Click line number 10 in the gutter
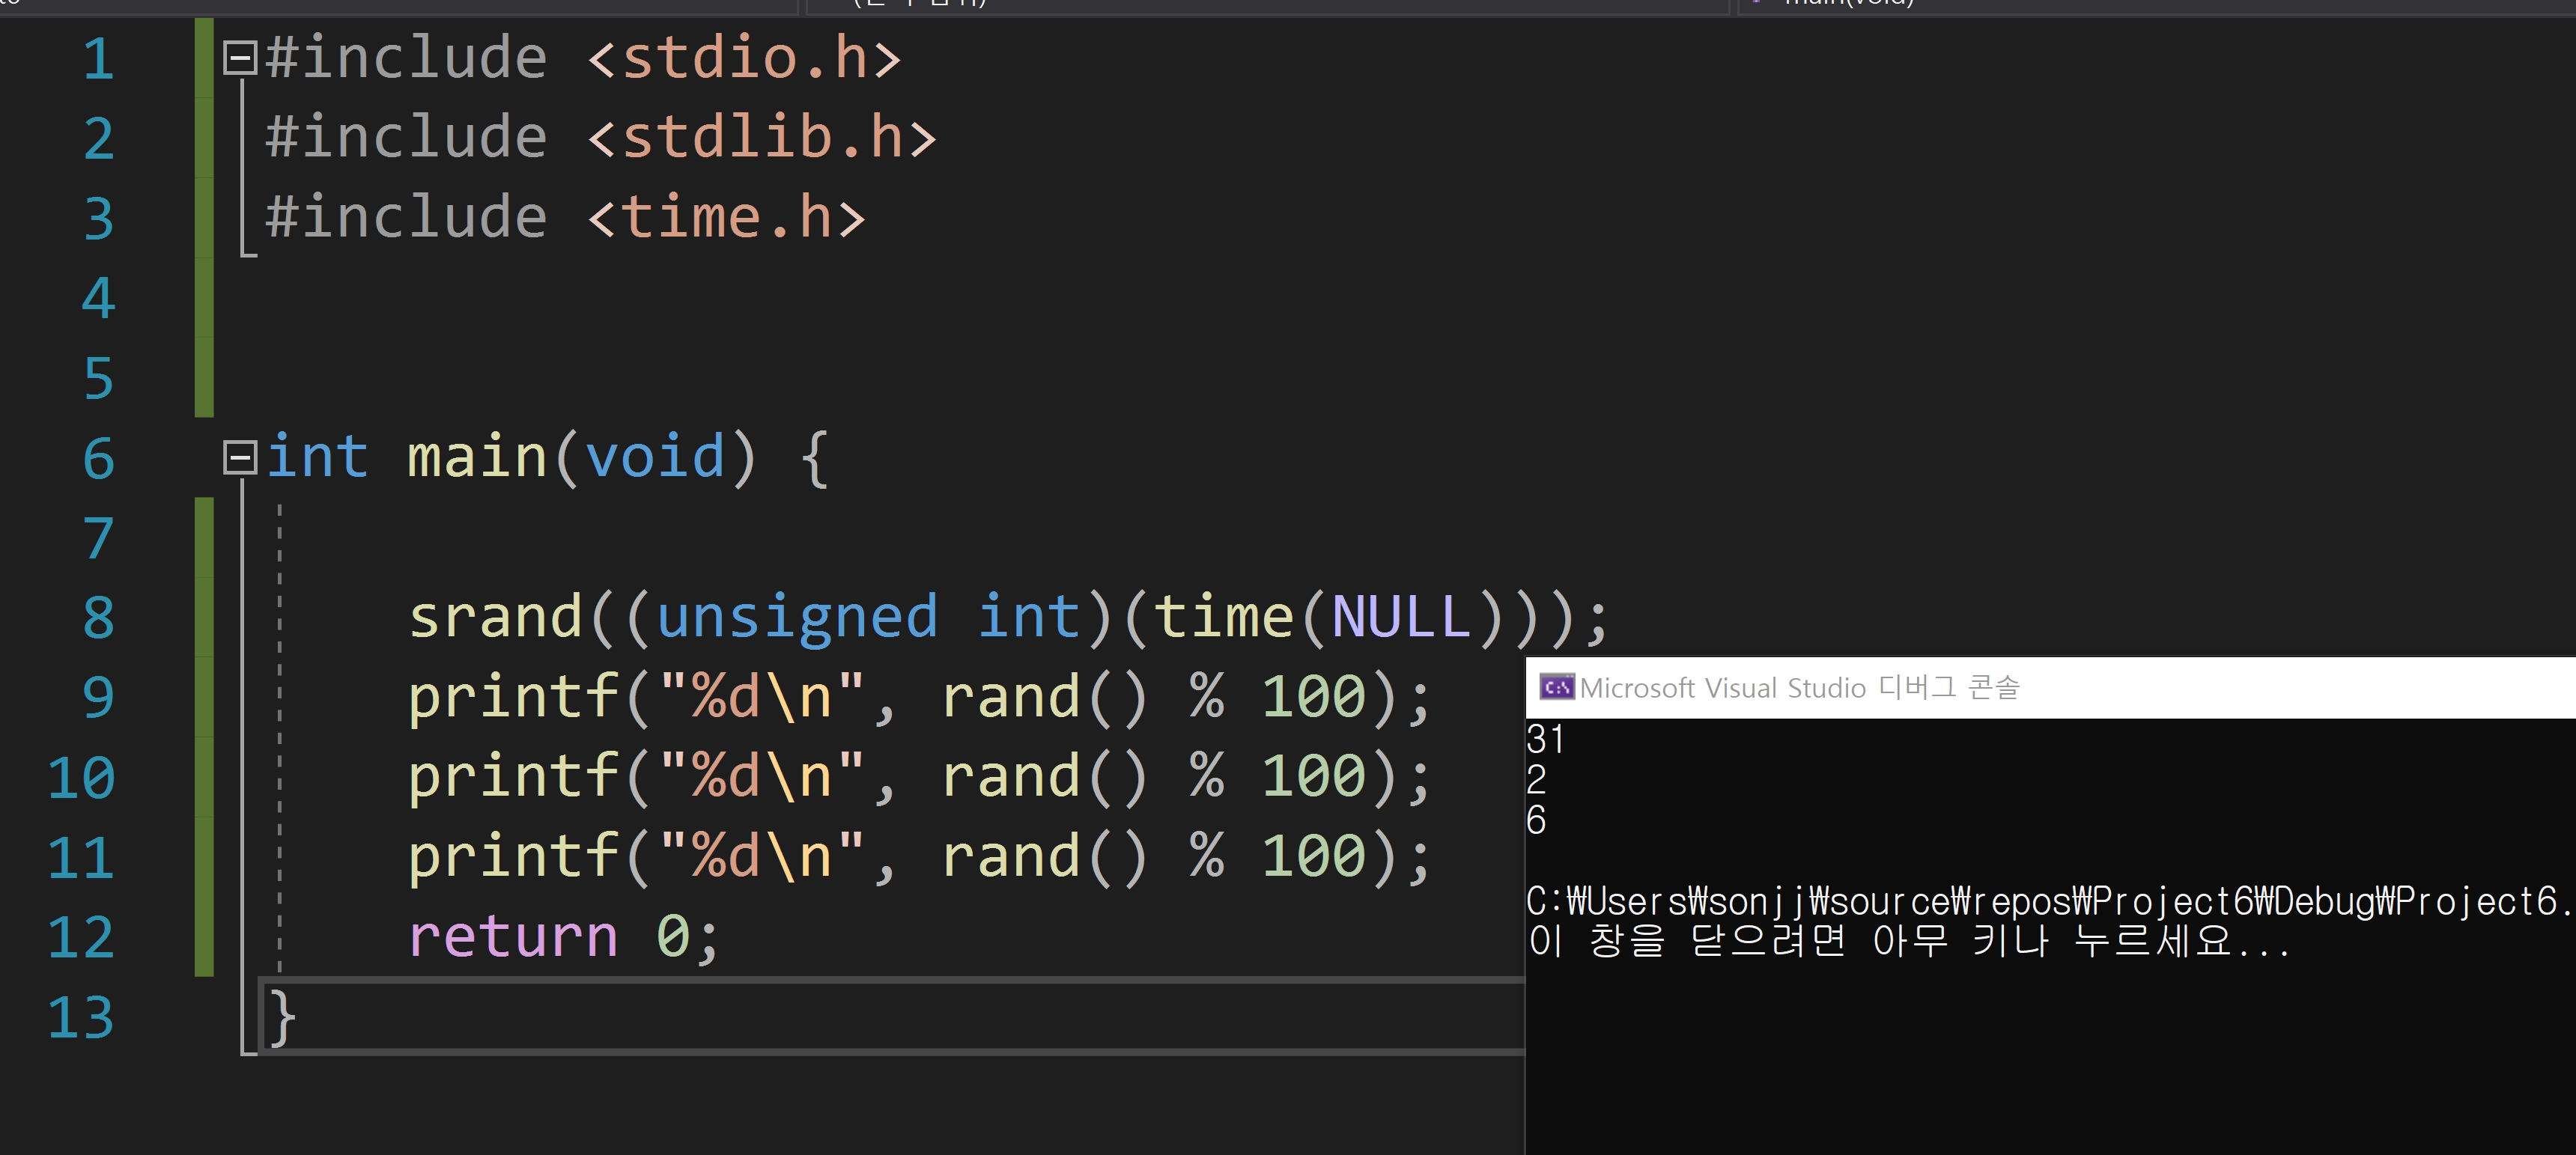 click(81, 777)
